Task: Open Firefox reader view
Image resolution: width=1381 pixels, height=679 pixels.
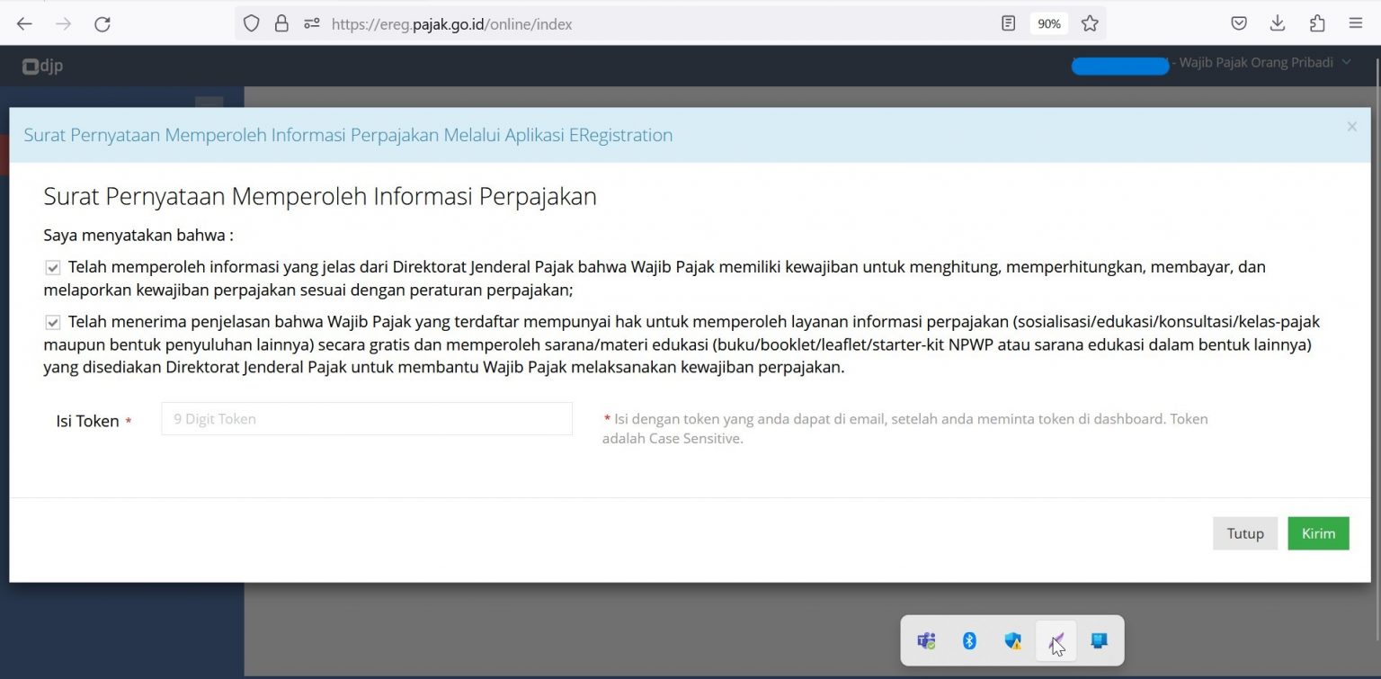Action: click(1008, 23)
